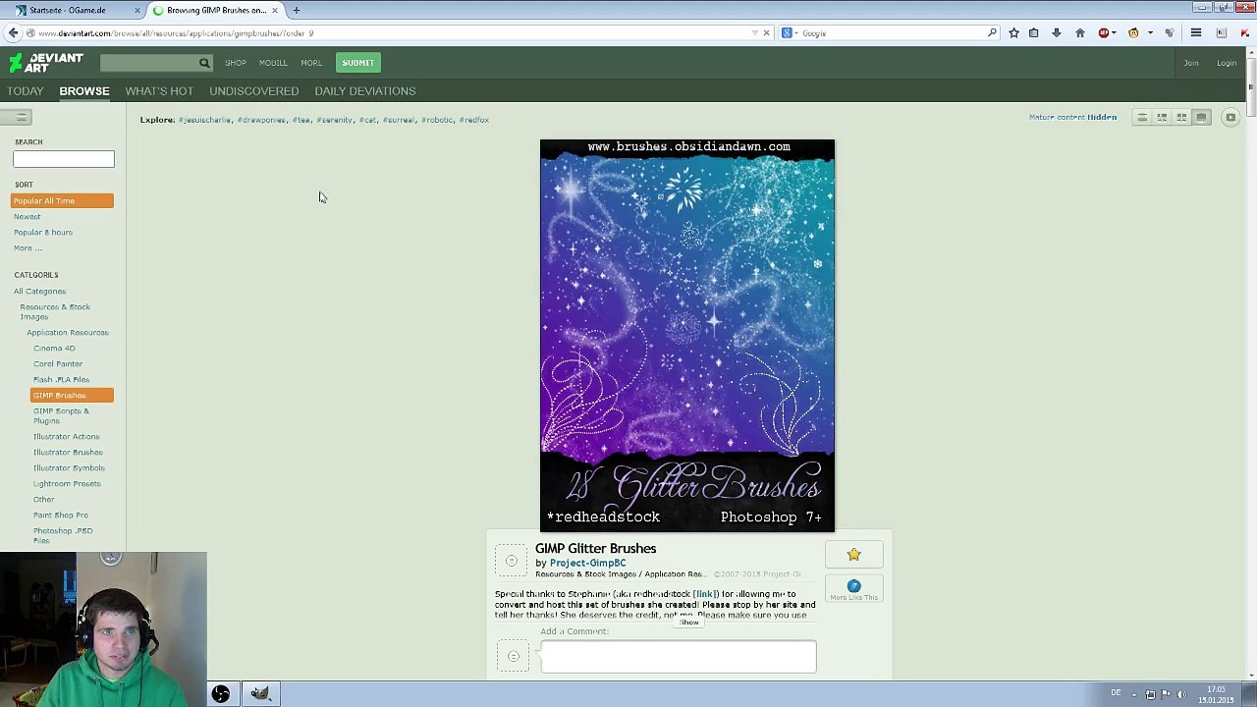Click the browser back arrow
The image size is (1257, 707).
pyautogui.click(x=13, y=33)
